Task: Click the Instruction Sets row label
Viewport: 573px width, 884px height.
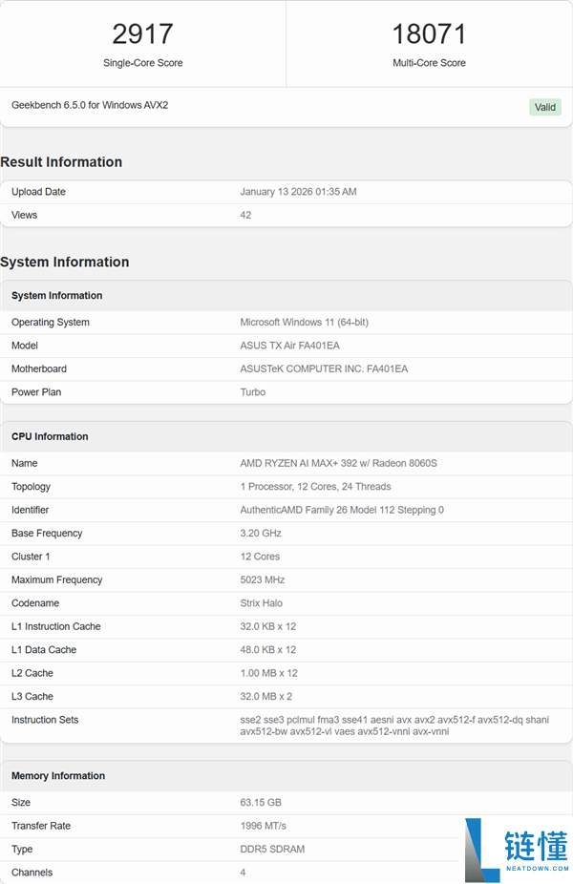Action: (45, 720)
